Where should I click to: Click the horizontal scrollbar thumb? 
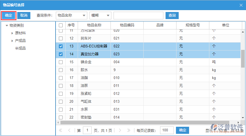click(x=145, y=123)
